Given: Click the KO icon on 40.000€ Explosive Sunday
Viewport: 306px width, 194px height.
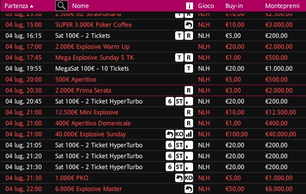Looking at the screenshot, I should (x=179, y=134).
